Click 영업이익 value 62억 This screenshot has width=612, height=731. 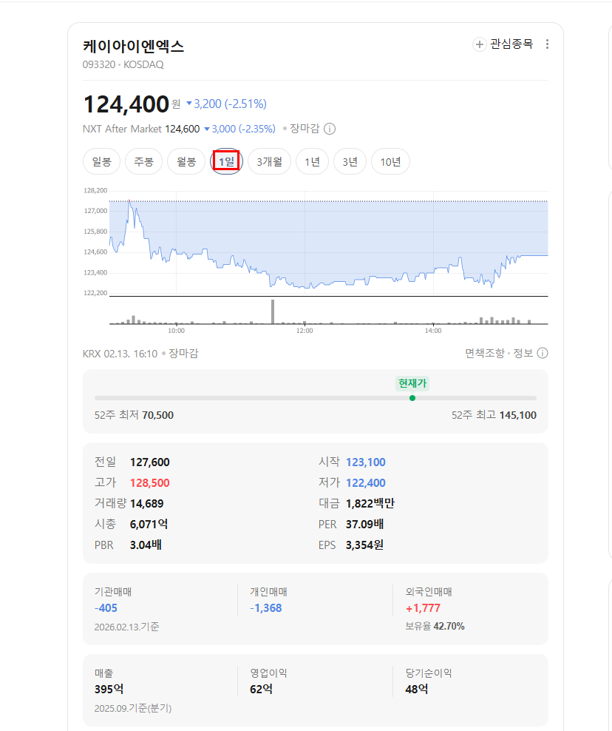[x=262, y=690]
